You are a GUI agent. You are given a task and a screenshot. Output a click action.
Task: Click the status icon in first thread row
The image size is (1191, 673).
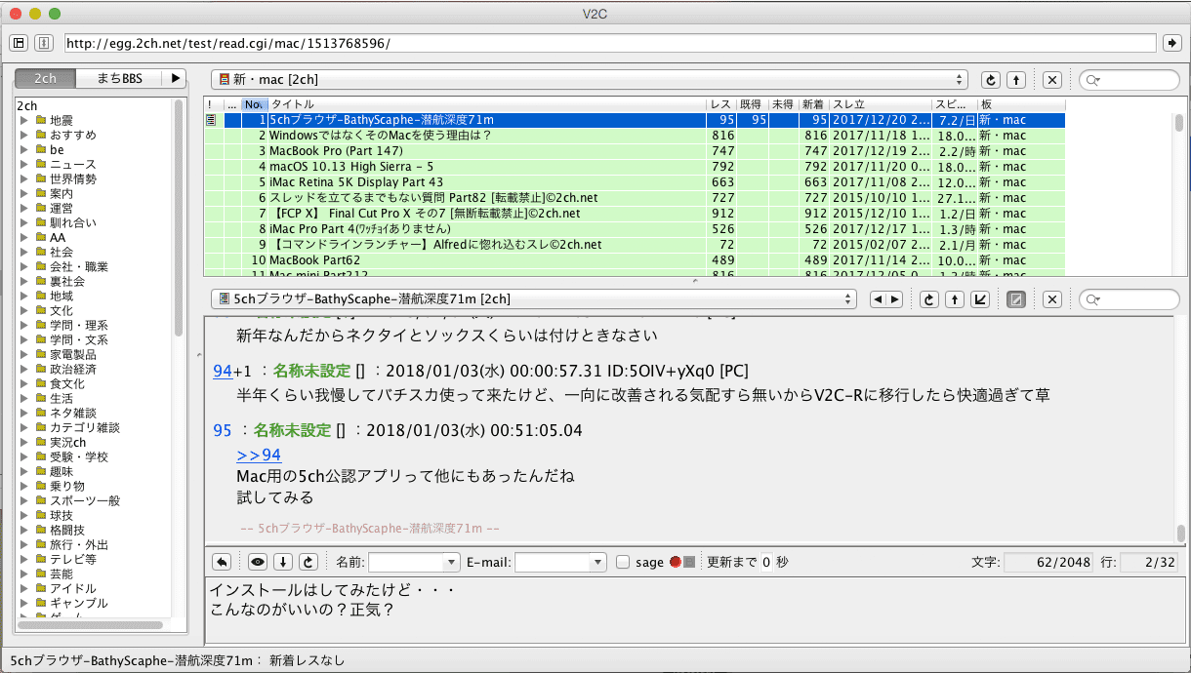(x=211, y=120)
